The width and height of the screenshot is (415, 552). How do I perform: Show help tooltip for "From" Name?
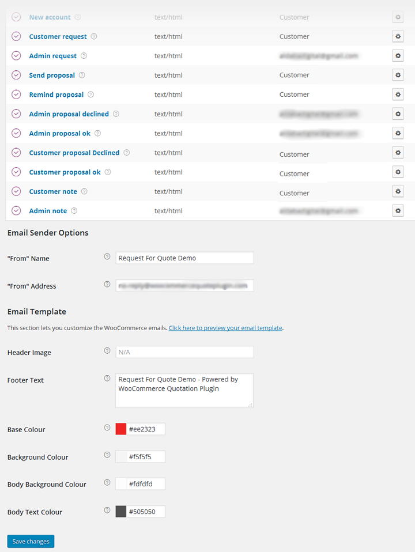(107, 257)
